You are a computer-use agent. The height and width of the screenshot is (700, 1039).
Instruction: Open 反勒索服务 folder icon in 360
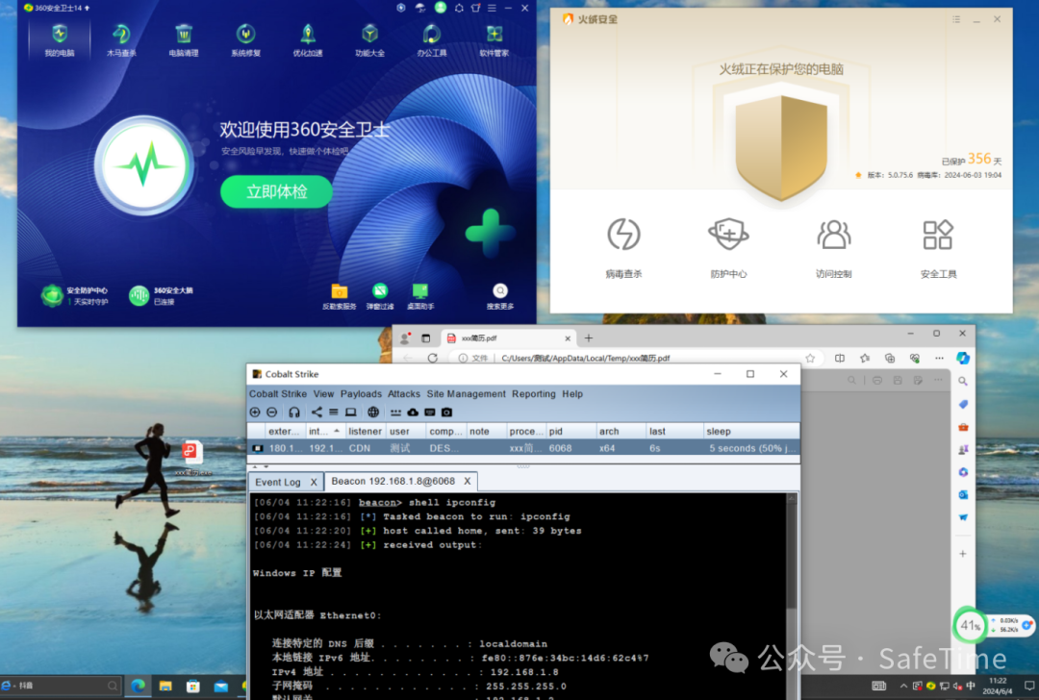coord(340,296)
